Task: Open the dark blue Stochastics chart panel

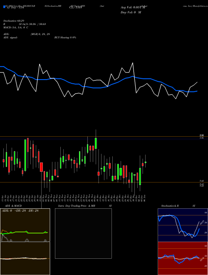Action: coord(183,225)
